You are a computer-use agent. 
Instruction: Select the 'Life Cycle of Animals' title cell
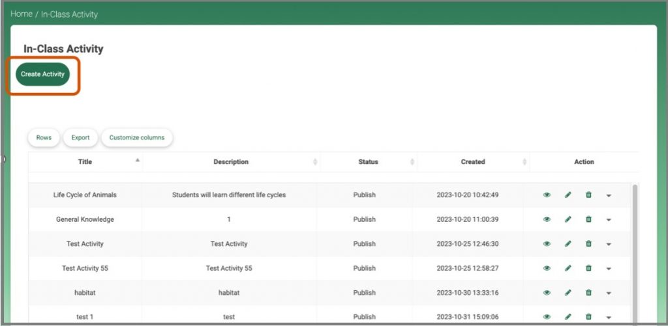tap(85, 195)
